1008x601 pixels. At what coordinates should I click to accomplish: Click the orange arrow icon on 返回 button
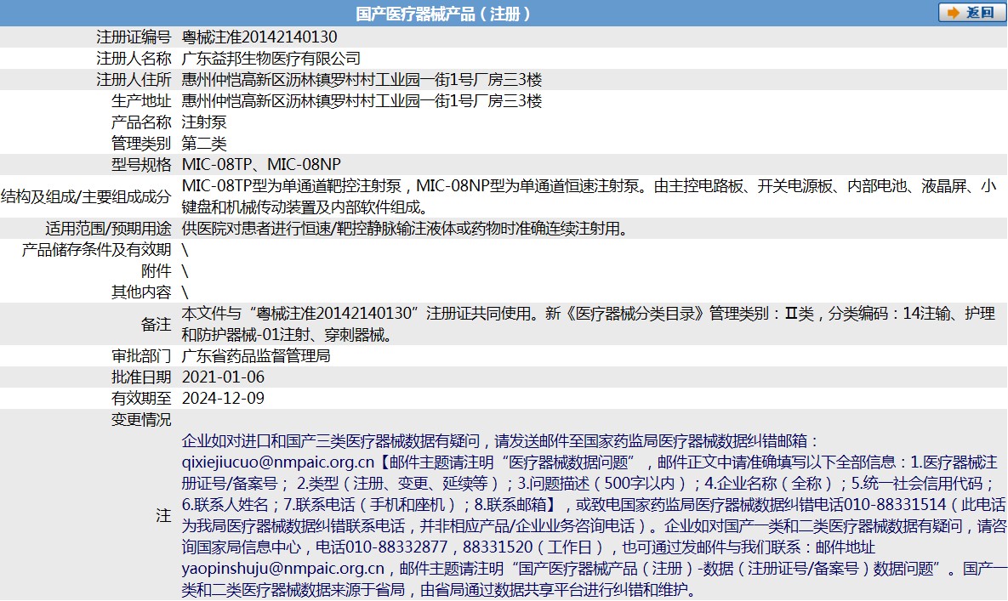[954, 13]
